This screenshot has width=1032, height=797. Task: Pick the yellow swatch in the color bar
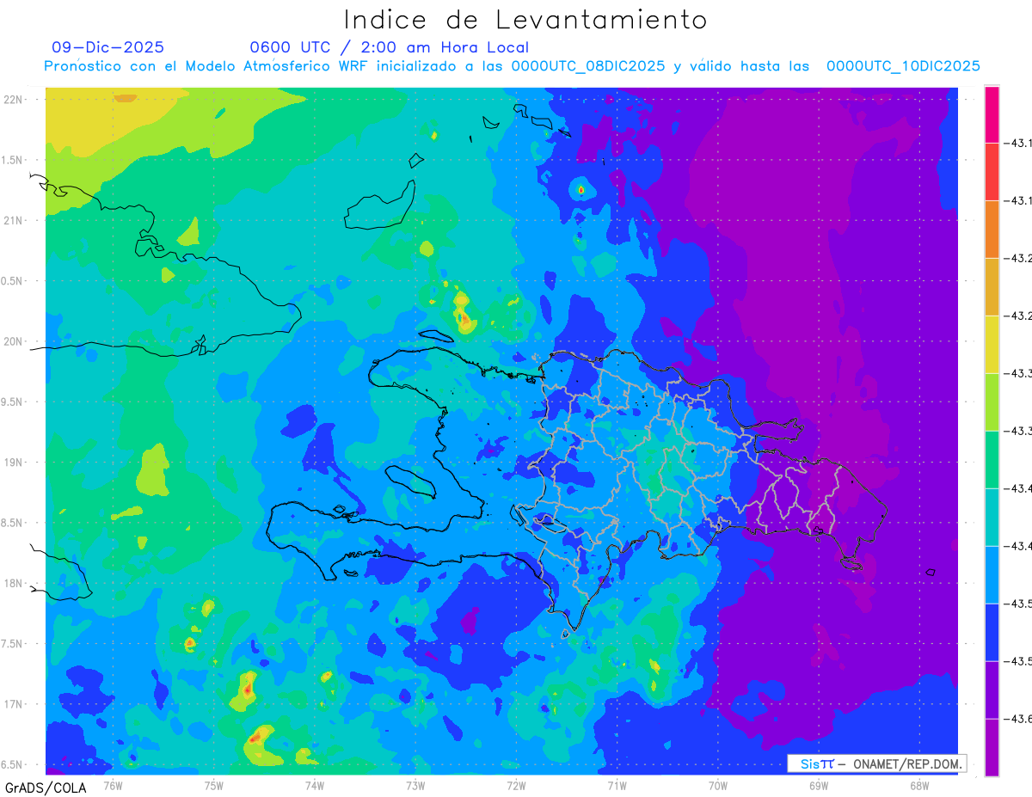pos(992,345)
